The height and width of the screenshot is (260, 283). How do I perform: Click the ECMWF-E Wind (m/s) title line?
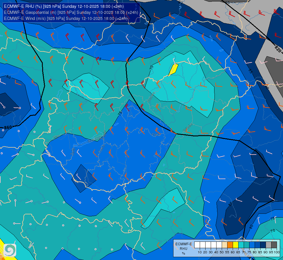coord(66,18)
